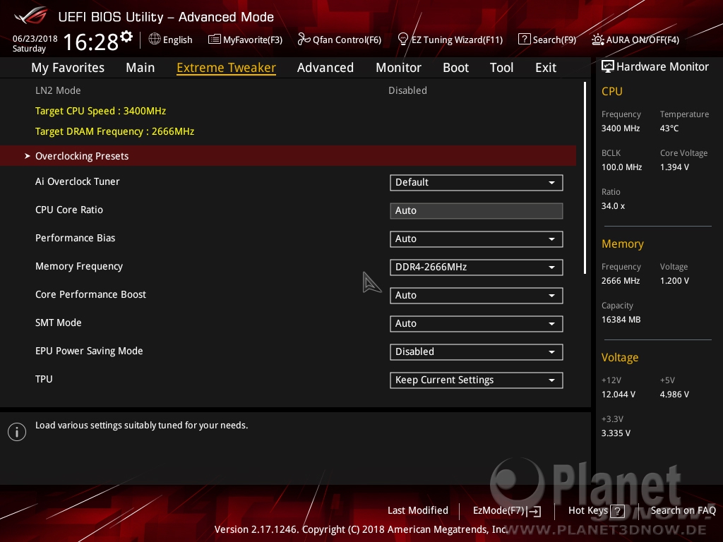Click the CPU Core Ratio input field

point(477,210)
